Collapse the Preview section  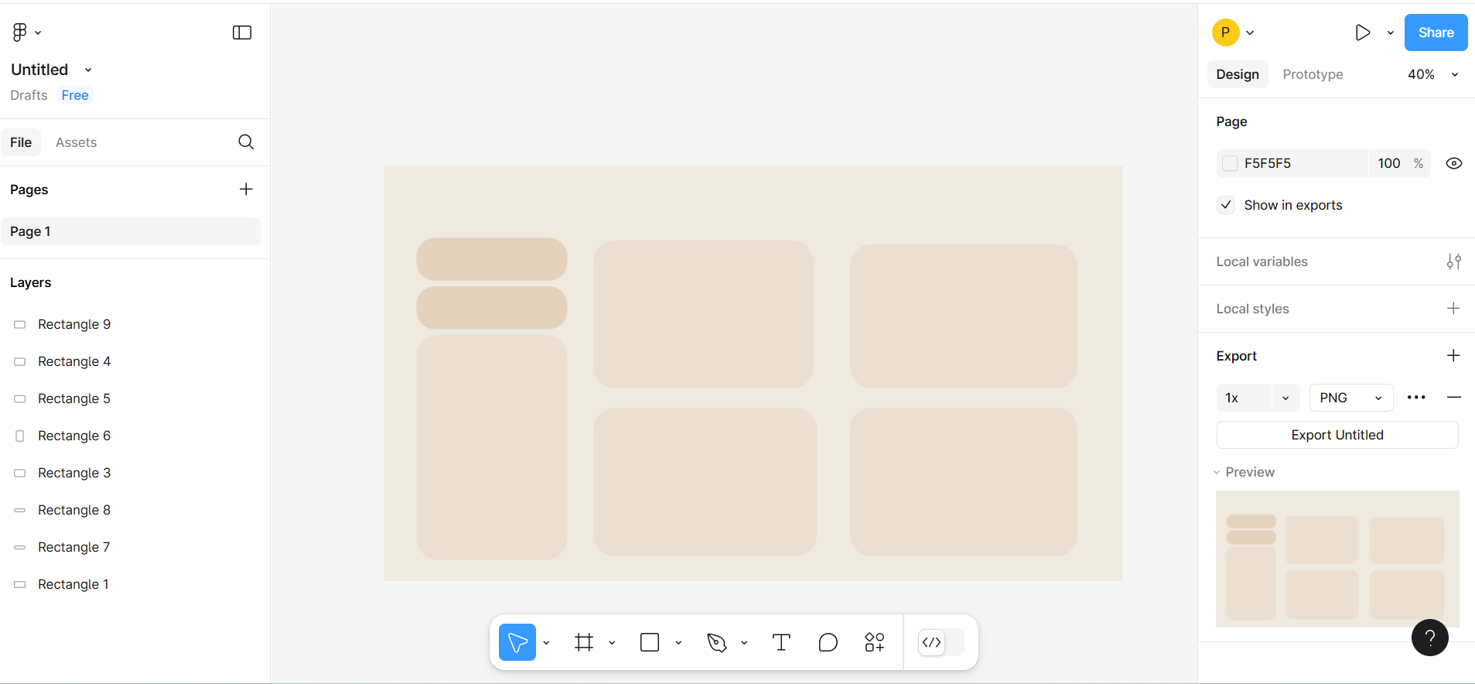coord(1217,472)
